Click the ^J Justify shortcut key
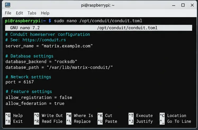The width and height of the screenshot is (198, 130). (x=131, y=121)
